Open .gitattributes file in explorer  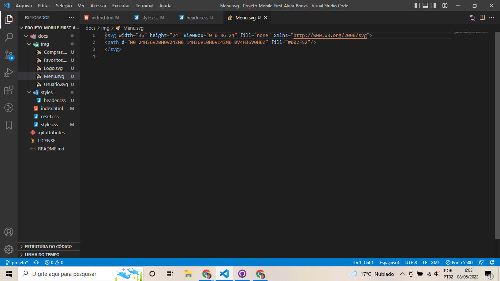coord(49,132)
